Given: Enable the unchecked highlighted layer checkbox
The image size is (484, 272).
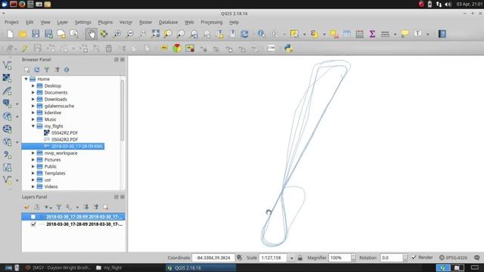Looking at the screenshot, I should click(x=33, y=217).
